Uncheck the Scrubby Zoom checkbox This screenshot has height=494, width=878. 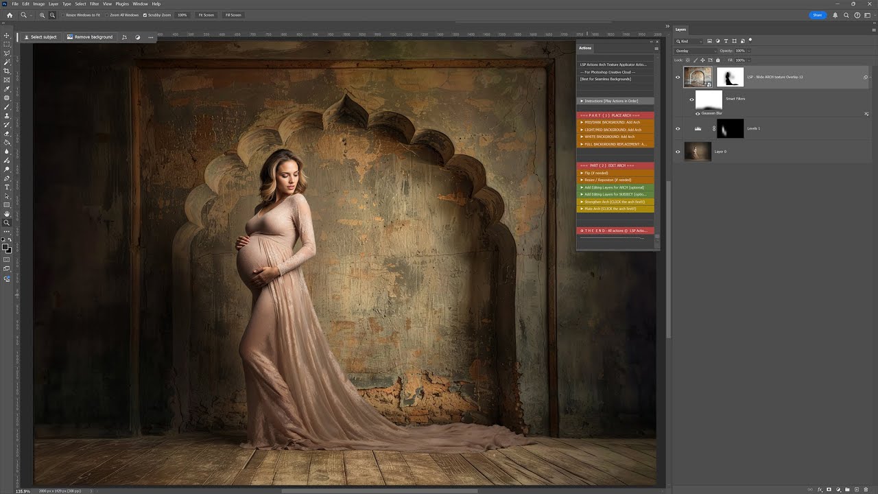(x=145, y=14)
